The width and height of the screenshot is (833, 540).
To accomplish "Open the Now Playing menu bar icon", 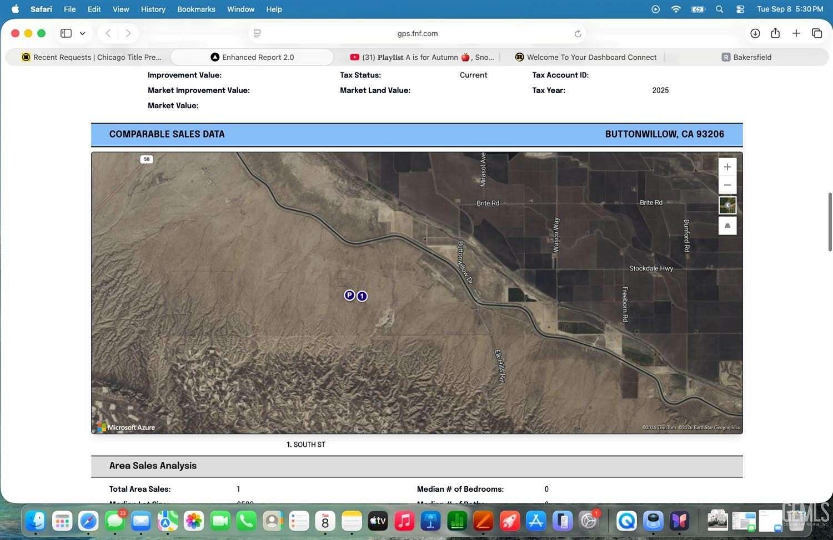I will click(x=655, y=9).
